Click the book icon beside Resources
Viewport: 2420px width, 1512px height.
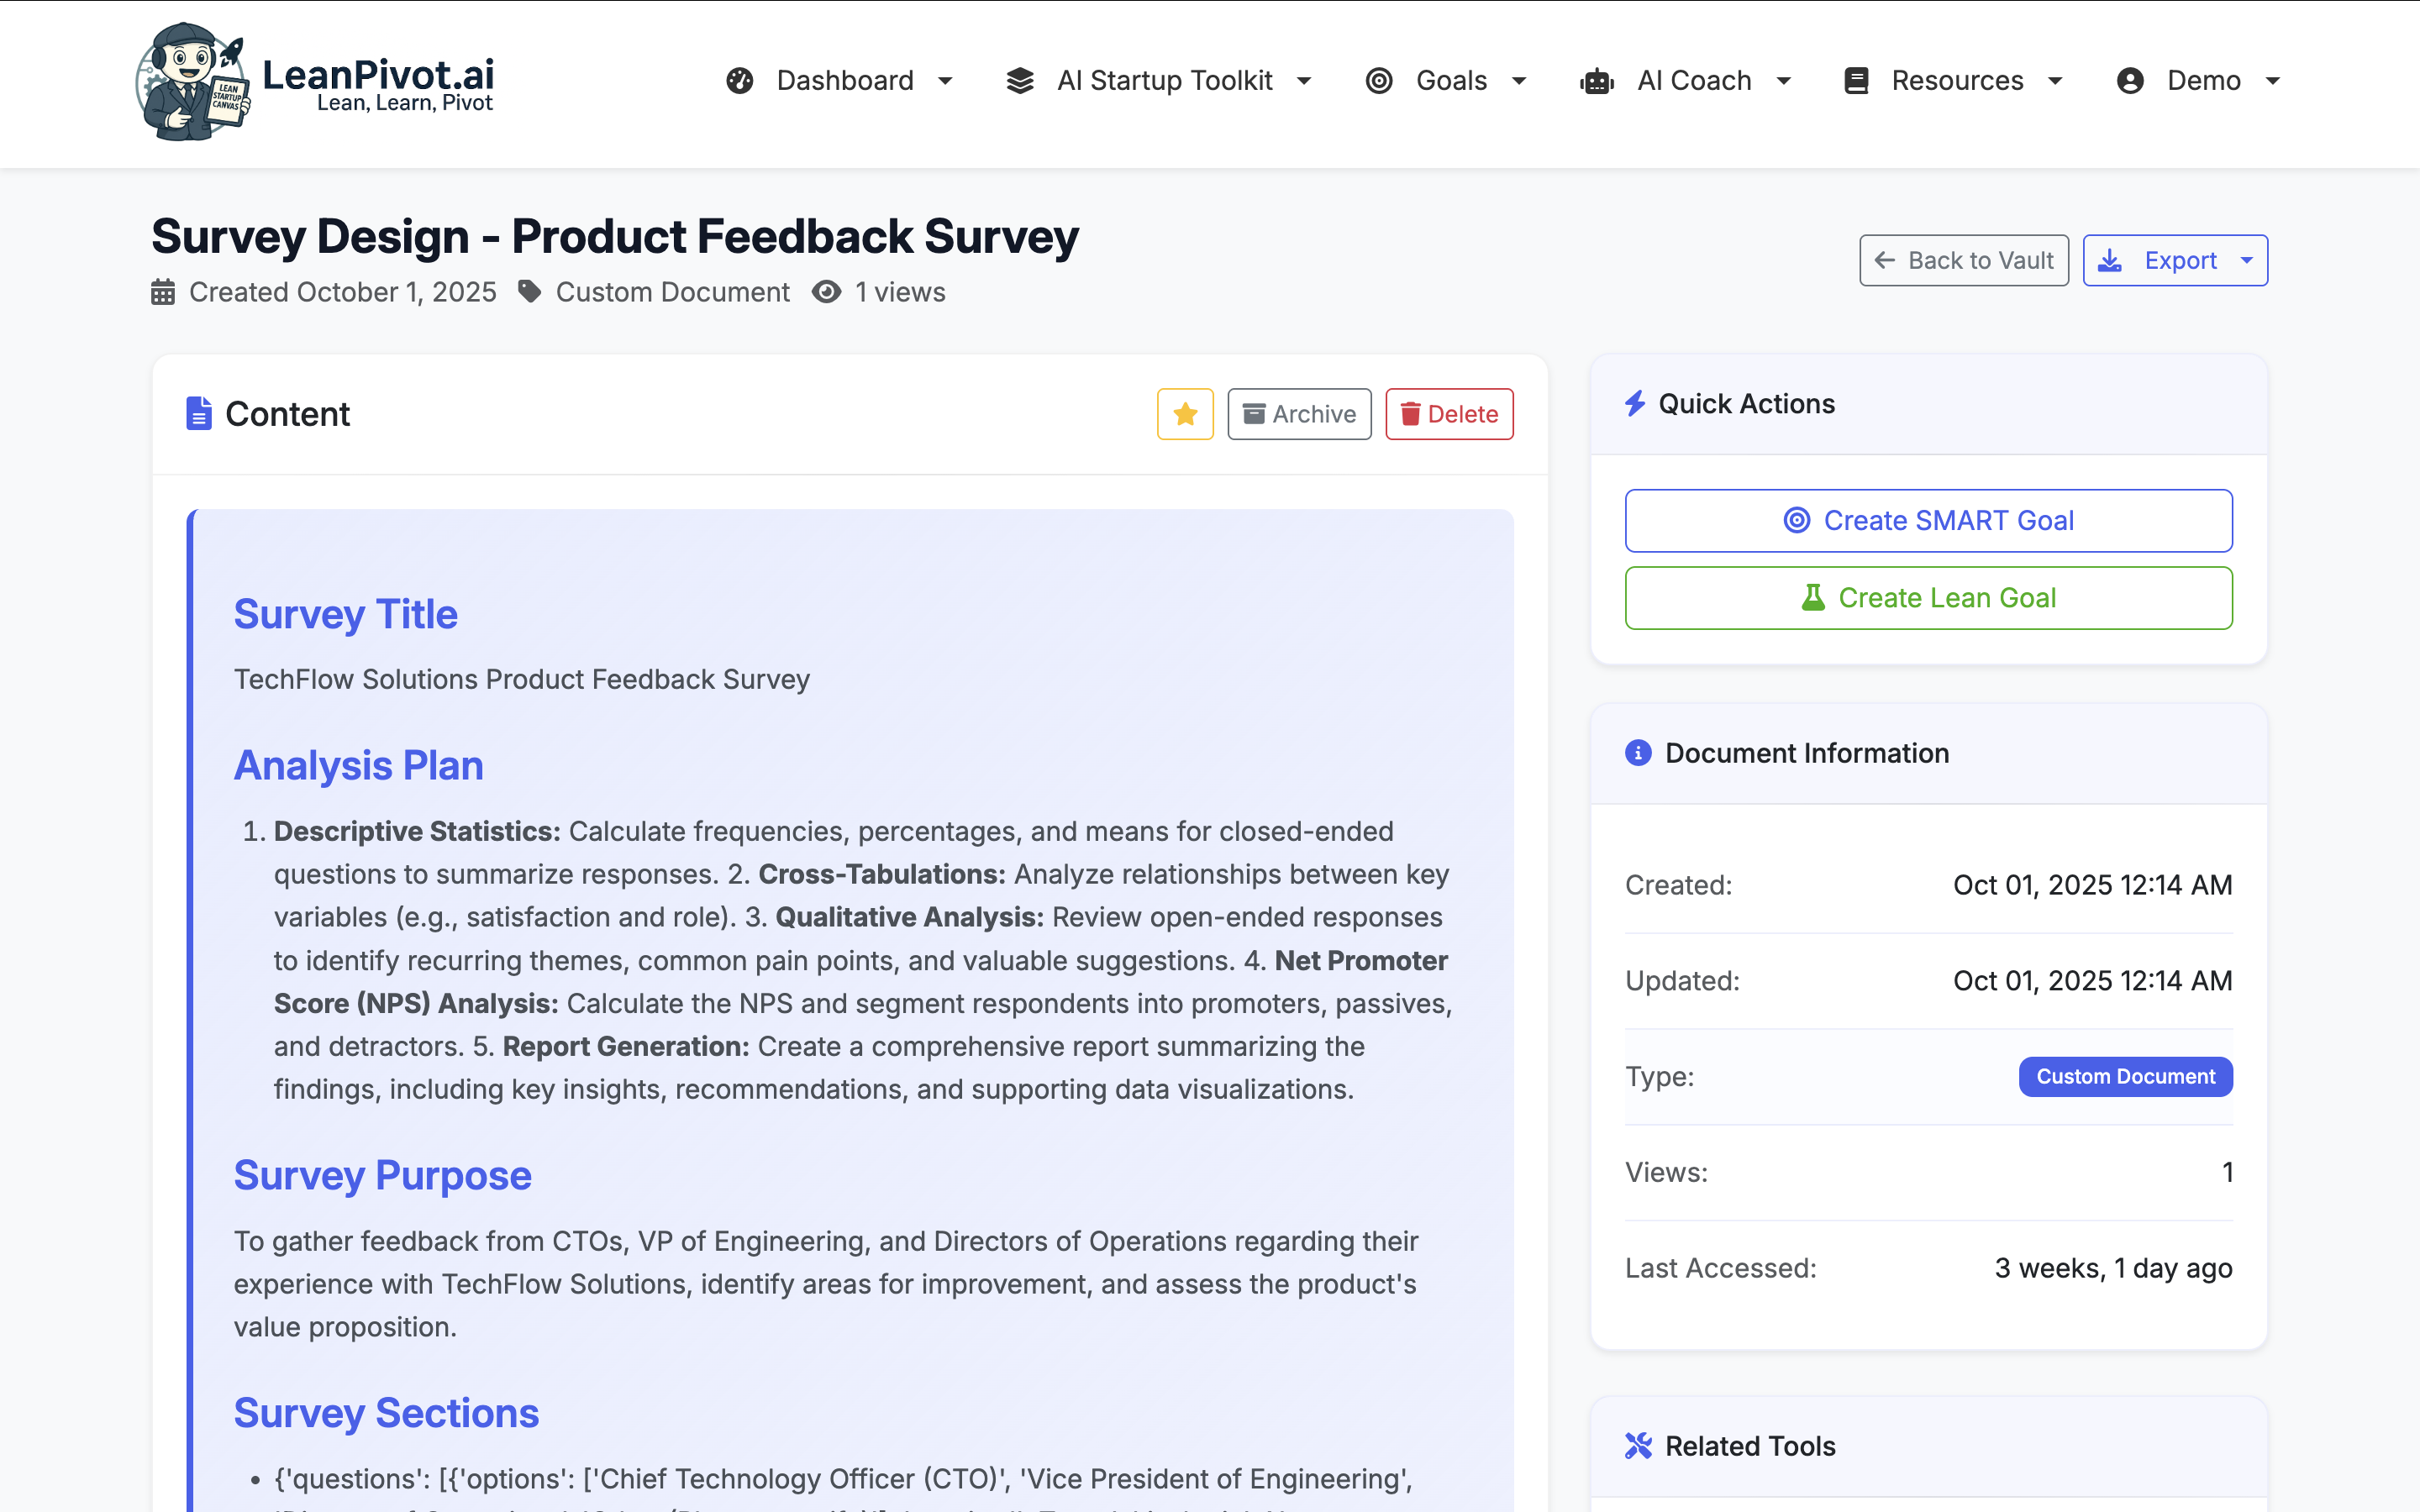(x=1856, y=80)
